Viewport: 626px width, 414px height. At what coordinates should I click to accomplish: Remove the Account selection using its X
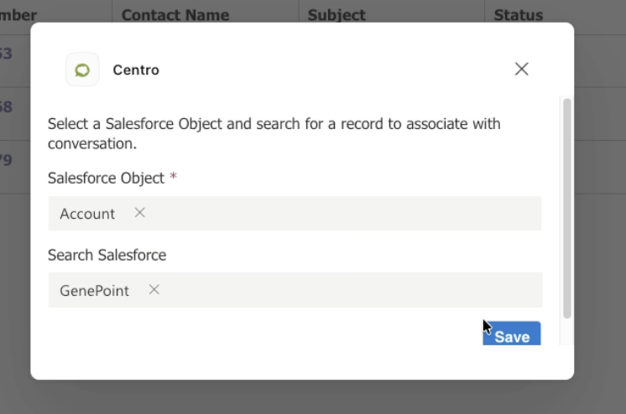tap(140, 213)
